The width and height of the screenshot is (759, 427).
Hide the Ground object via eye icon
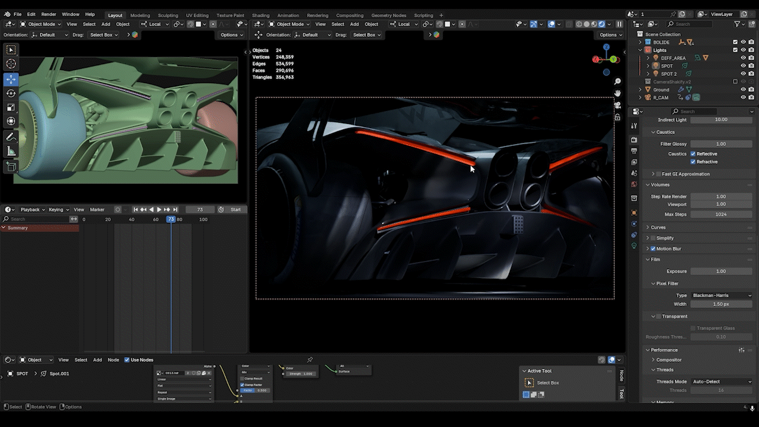(x=743, y=90)
